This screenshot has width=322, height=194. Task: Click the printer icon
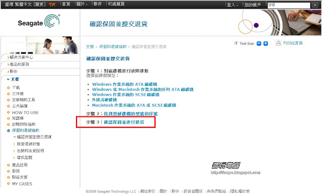click(x=278, y=43)
